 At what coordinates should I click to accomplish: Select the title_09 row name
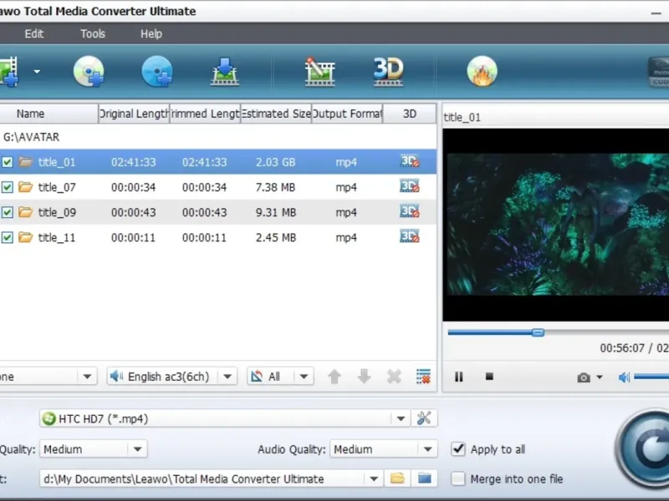point(57,212)
